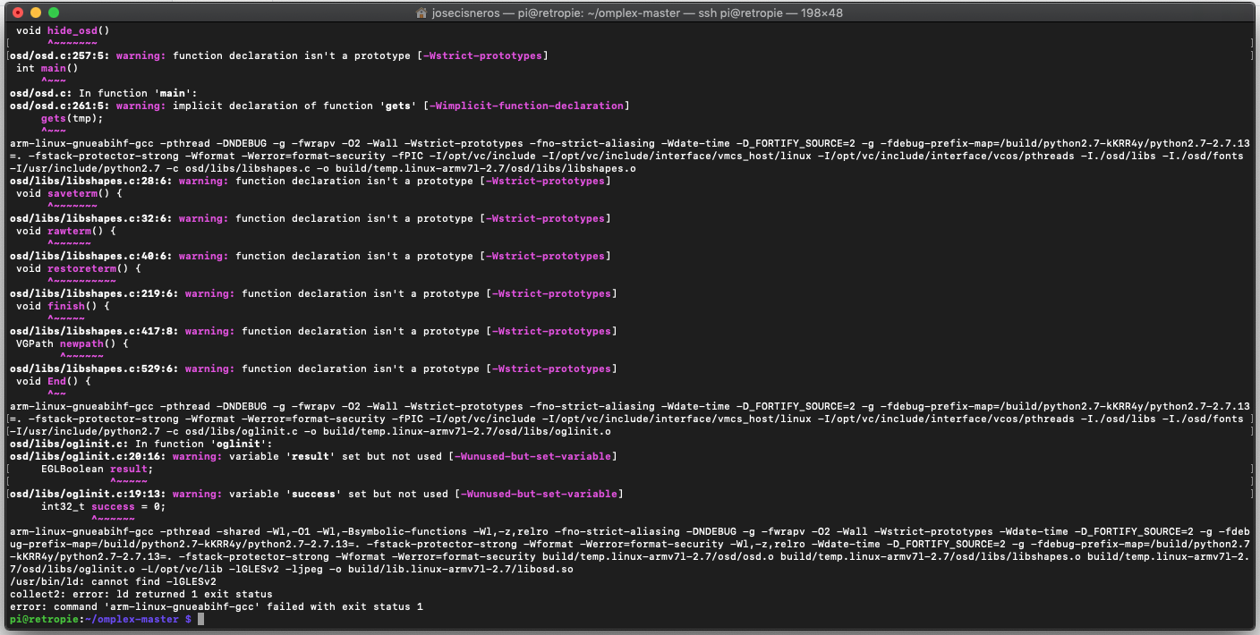Screen dimensions: 1260x635
Task: Click 'osd/libs/libshapes.c:28:6:' warning location
Action: coord(91,181)
